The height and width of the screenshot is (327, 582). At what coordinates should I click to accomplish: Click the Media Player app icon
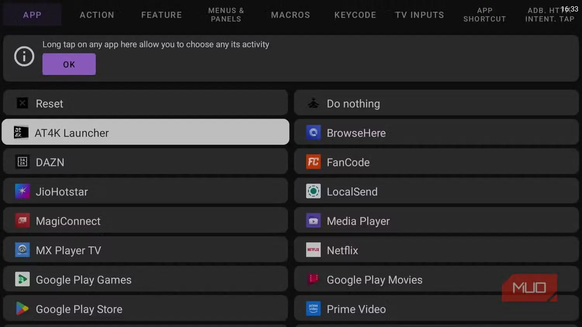(313, 220)
